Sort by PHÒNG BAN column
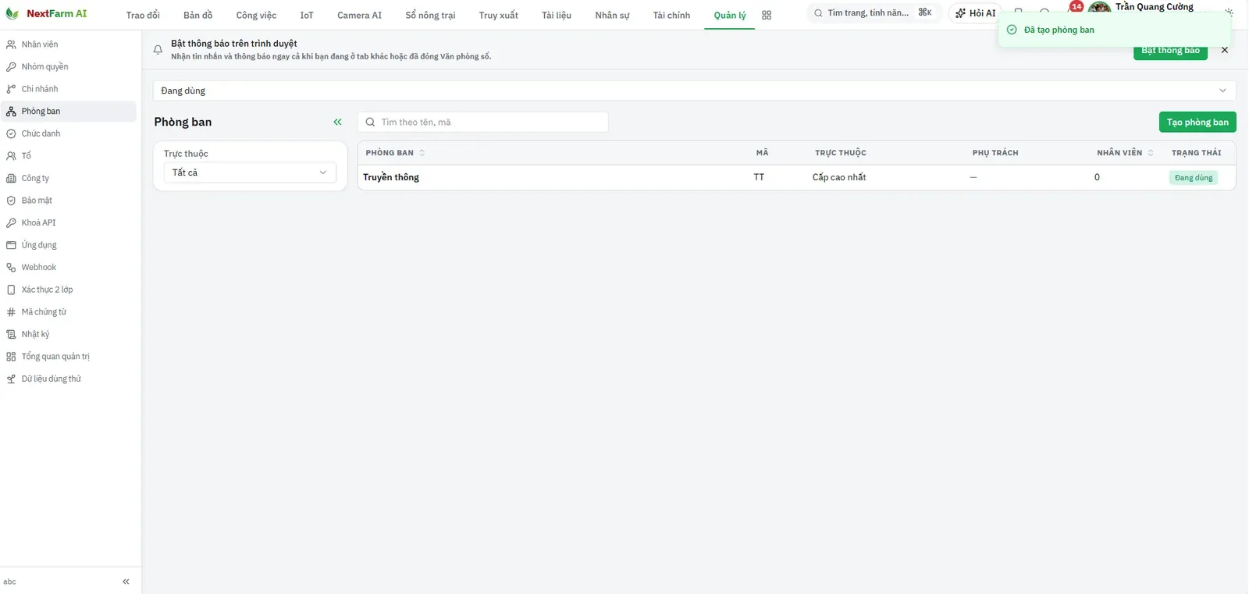1249x594 pixels. [x=395, y=153]
